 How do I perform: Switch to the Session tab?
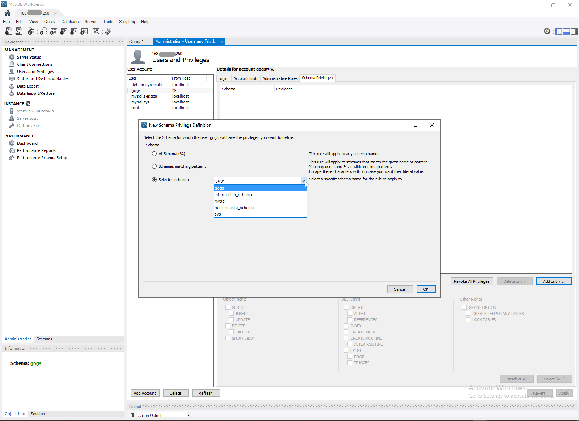(x=38, y=414)
